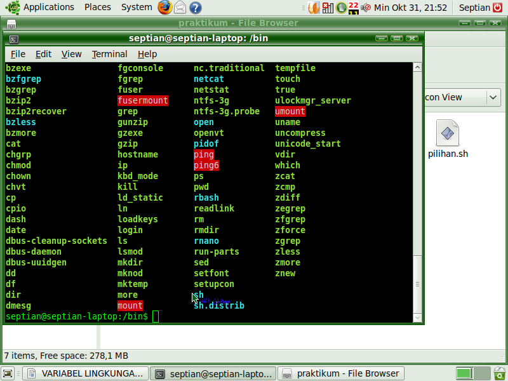Click the terminal scrollbar thumb
The width and height of the screenshot is (508, 381).
tap(417, 284)
